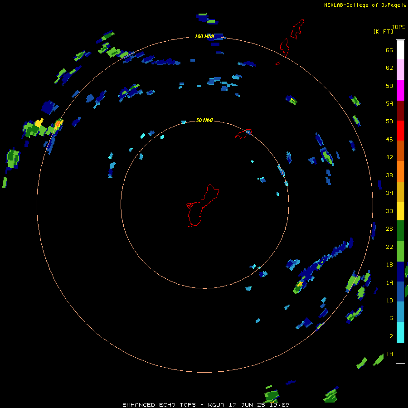Select the bright red legend swatch
Viewport: 408px width, 408px height.
coord(400,131)
